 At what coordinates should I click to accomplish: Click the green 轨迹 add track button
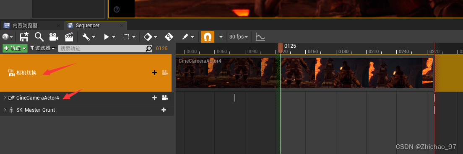point(15,48)
